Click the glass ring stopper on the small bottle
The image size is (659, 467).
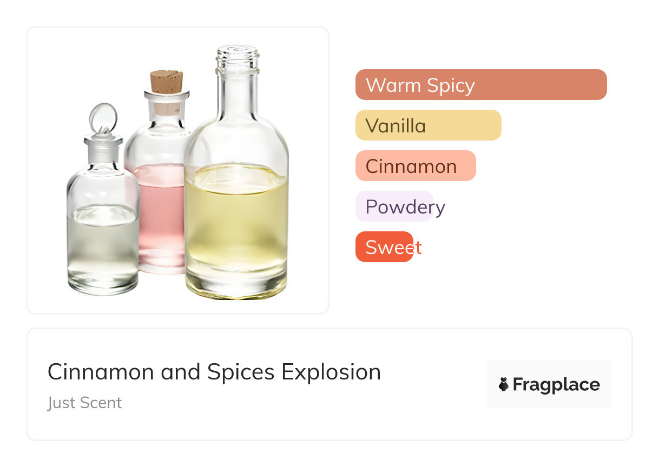click(102, 118)
